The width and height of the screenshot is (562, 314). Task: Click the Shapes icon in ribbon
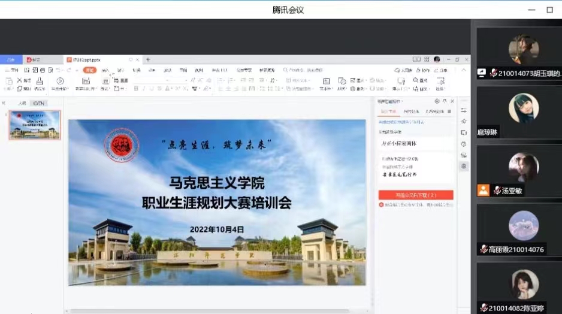coord(342,81)
